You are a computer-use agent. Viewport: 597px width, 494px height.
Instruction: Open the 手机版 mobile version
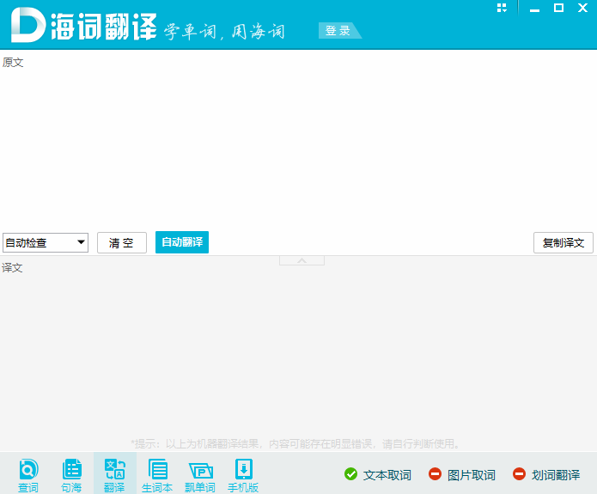click(x=243, y=474)
